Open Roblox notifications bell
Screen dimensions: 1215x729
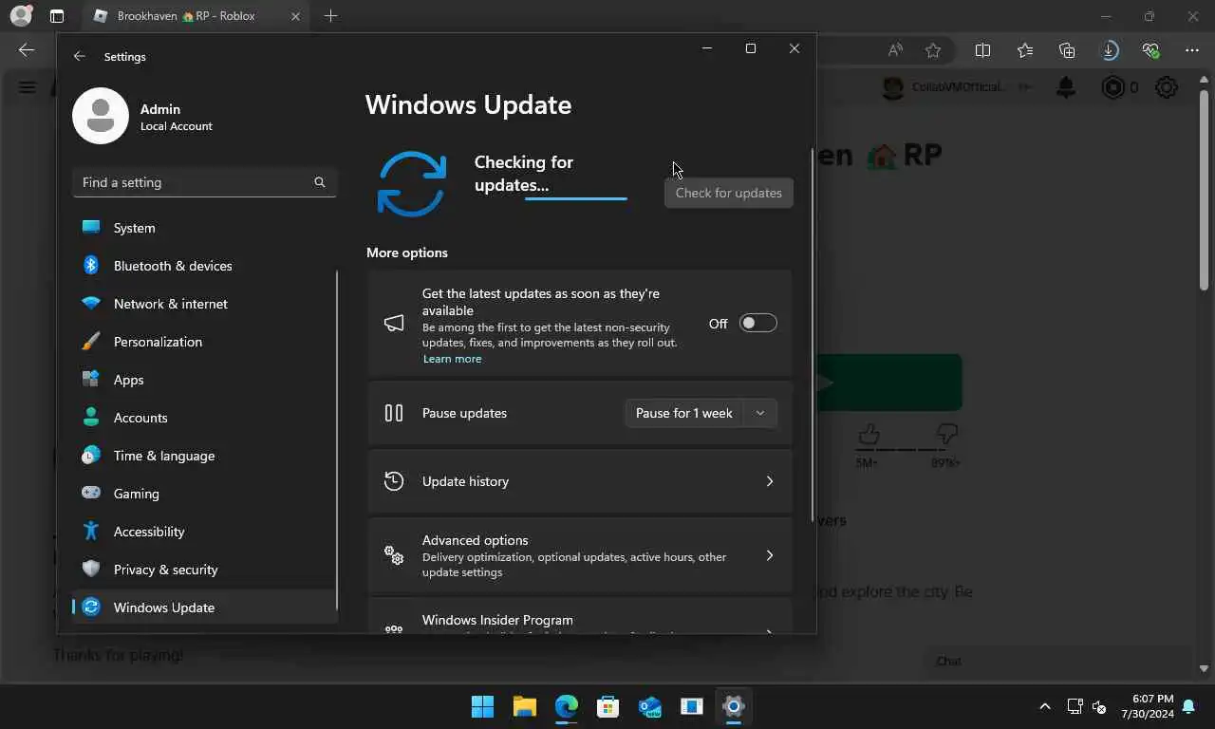point(1066,87)
